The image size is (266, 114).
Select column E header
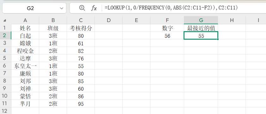pyautogui.click(x=136, y=20)
